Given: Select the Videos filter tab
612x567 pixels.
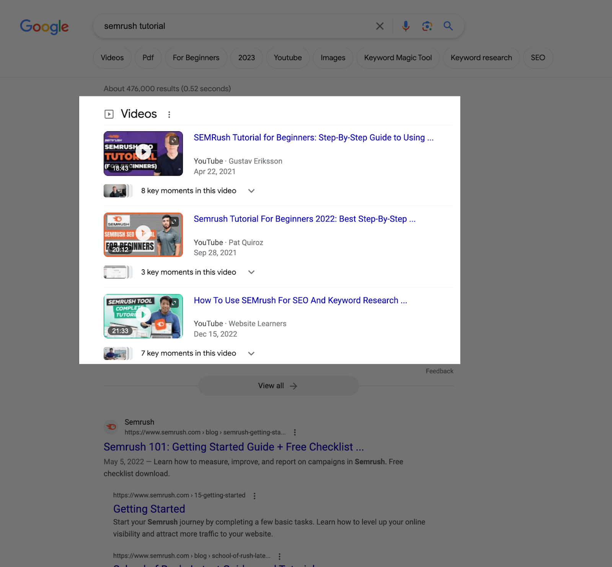Looking at the screenshot, I should click(x=112, y=58).
